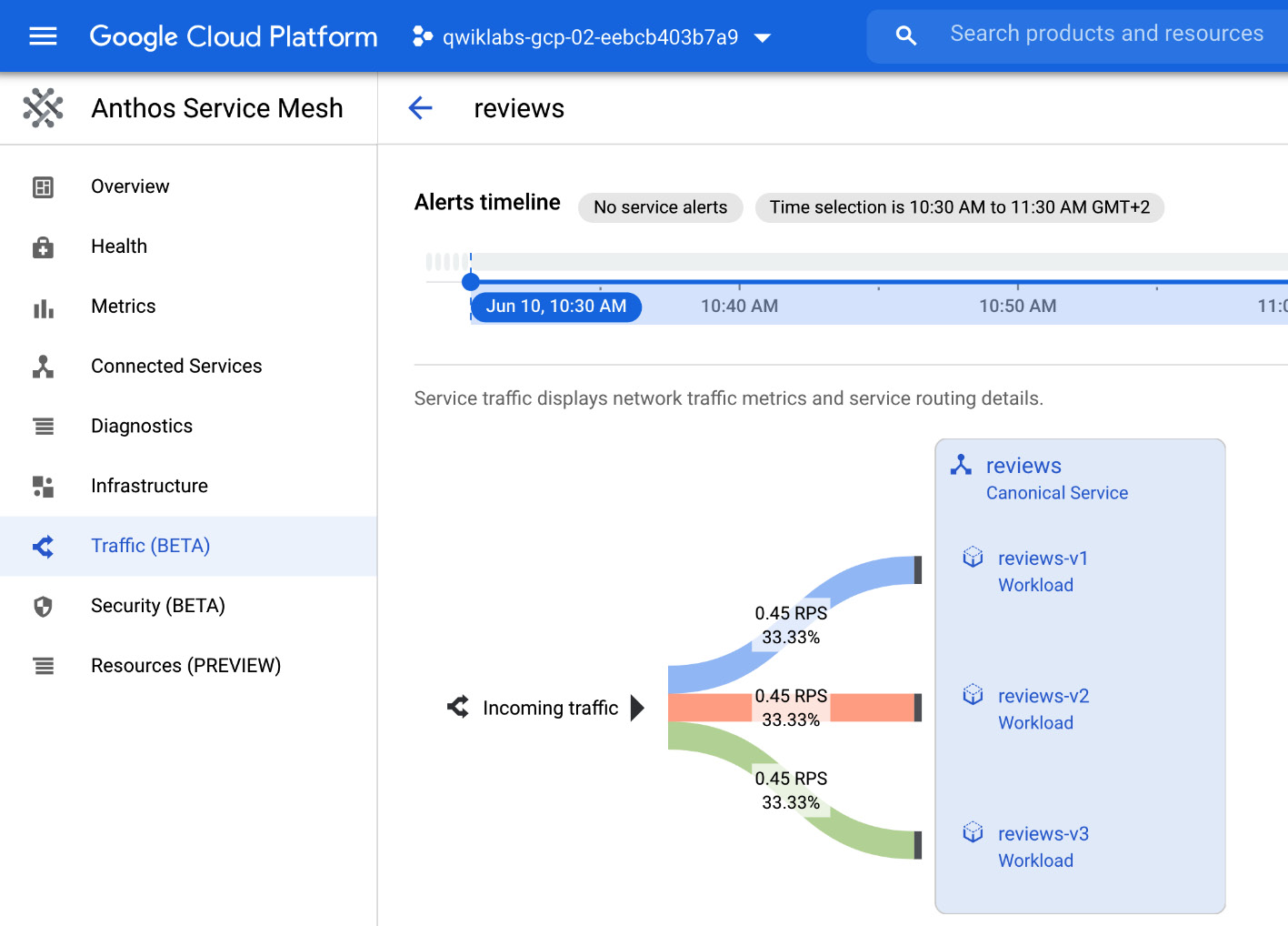Click the 10:50 AM timeline tick

[x=1017, y=307]
